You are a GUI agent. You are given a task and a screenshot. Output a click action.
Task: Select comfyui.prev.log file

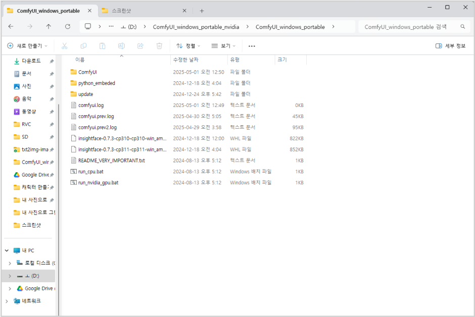point(92,116)
